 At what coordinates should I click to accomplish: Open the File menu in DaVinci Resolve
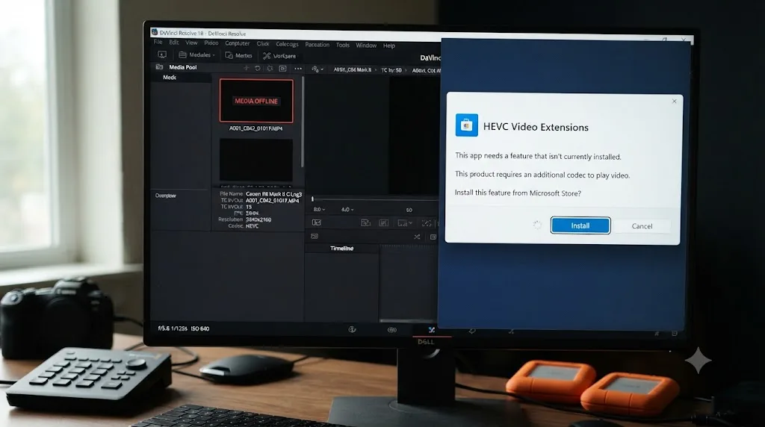pyautogui.click(x=158, y=43)
